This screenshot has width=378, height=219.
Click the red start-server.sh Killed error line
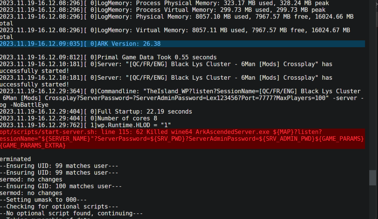point(182,139)
